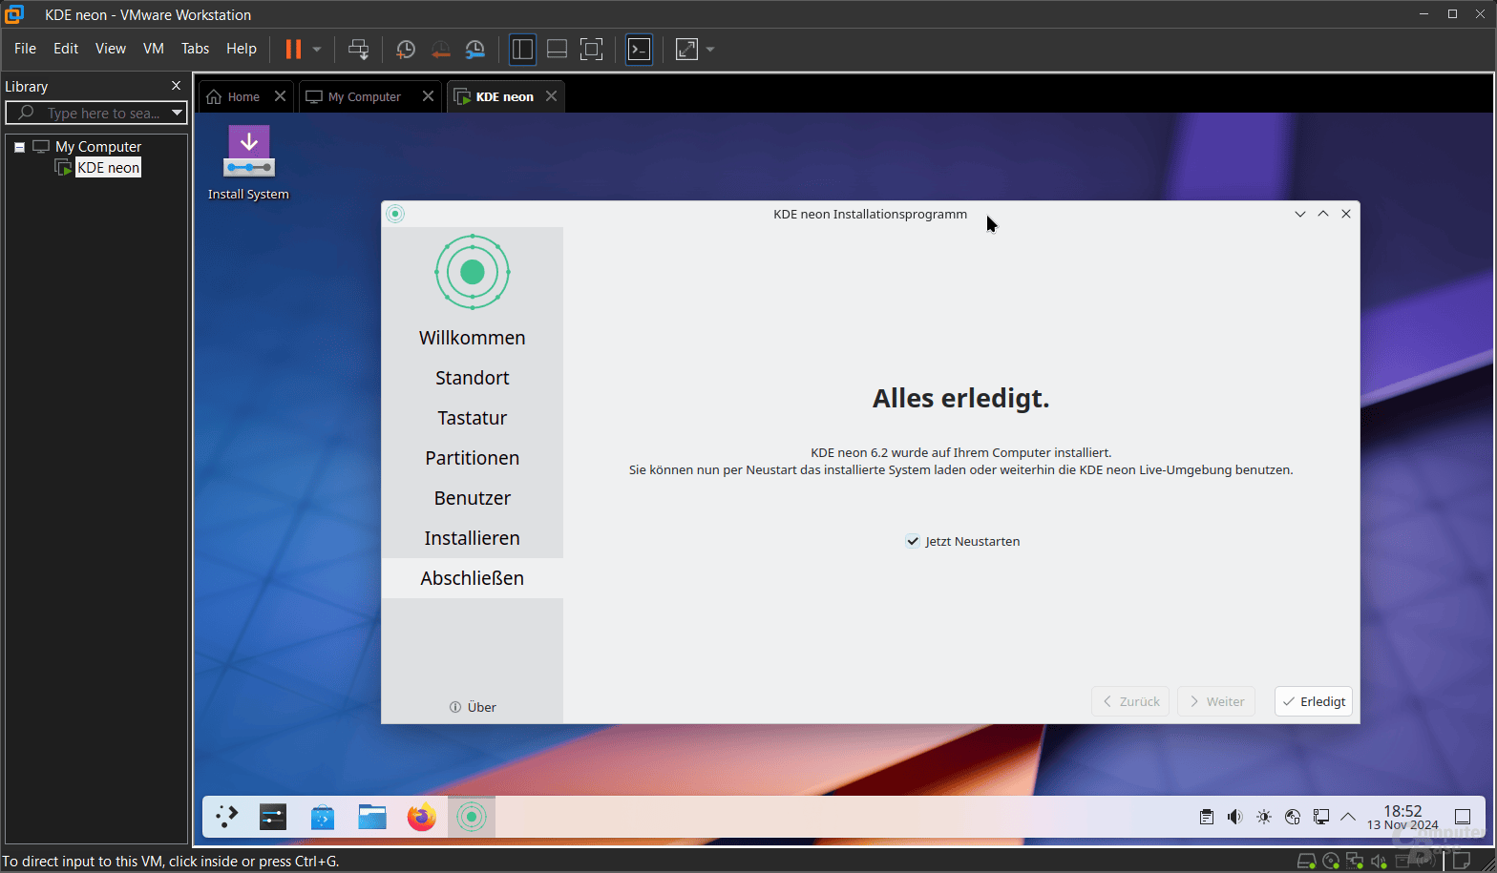The width and height of the screenshot is (1497, 873).
Task: Uncheck the Jetzt Neustarten checkbox
Action: tap(913, 541)
